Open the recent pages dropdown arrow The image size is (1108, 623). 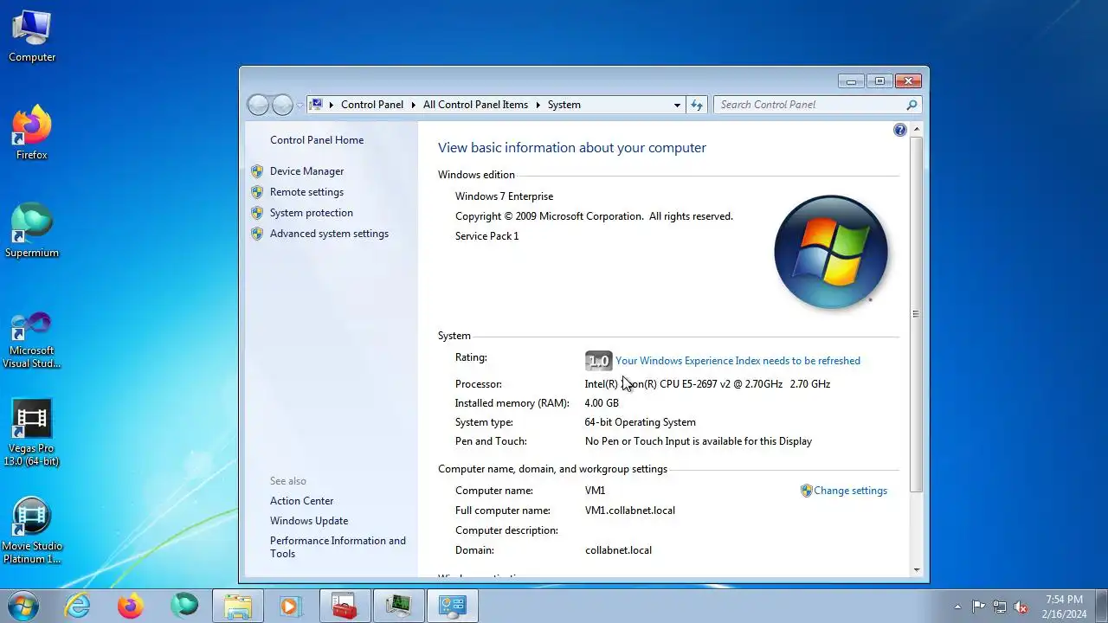point(300,105)
